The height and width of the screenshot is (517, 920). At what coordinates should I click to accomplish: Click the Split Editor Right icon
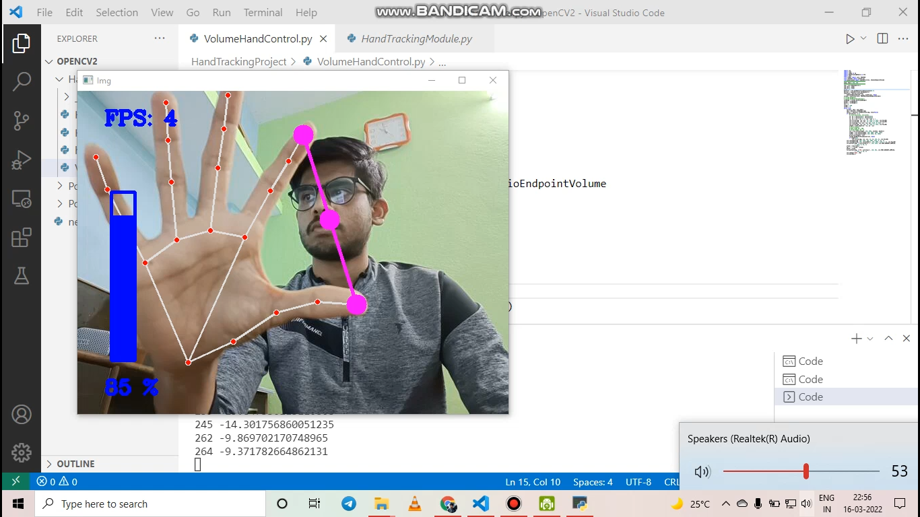pyautogui.click(x=882, y=39)
